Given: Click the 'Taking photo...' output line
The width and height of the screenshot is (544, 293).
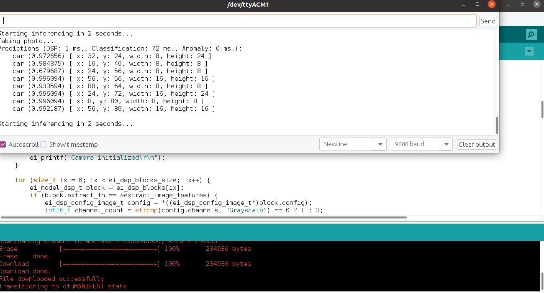Looking at the screenshot, I should [26, 41].
